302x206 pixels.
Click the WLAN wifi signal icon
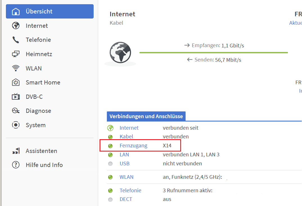[x=16, y=68]
